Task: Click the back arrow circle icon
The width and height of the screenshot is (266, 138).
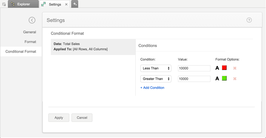Action: (x=32, y=20)
